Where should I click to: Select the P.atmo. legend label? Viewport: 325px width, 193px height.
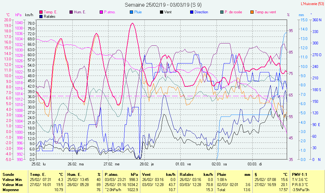(x=109, y=12)
